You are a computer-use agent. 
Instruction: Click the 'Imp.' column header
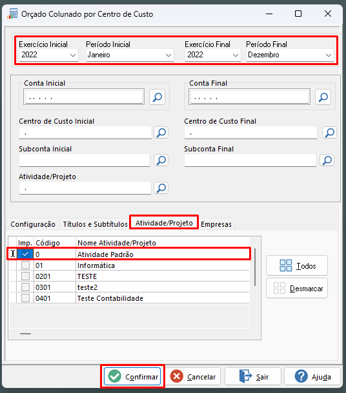pyautogui.click(x=25, y=243)
